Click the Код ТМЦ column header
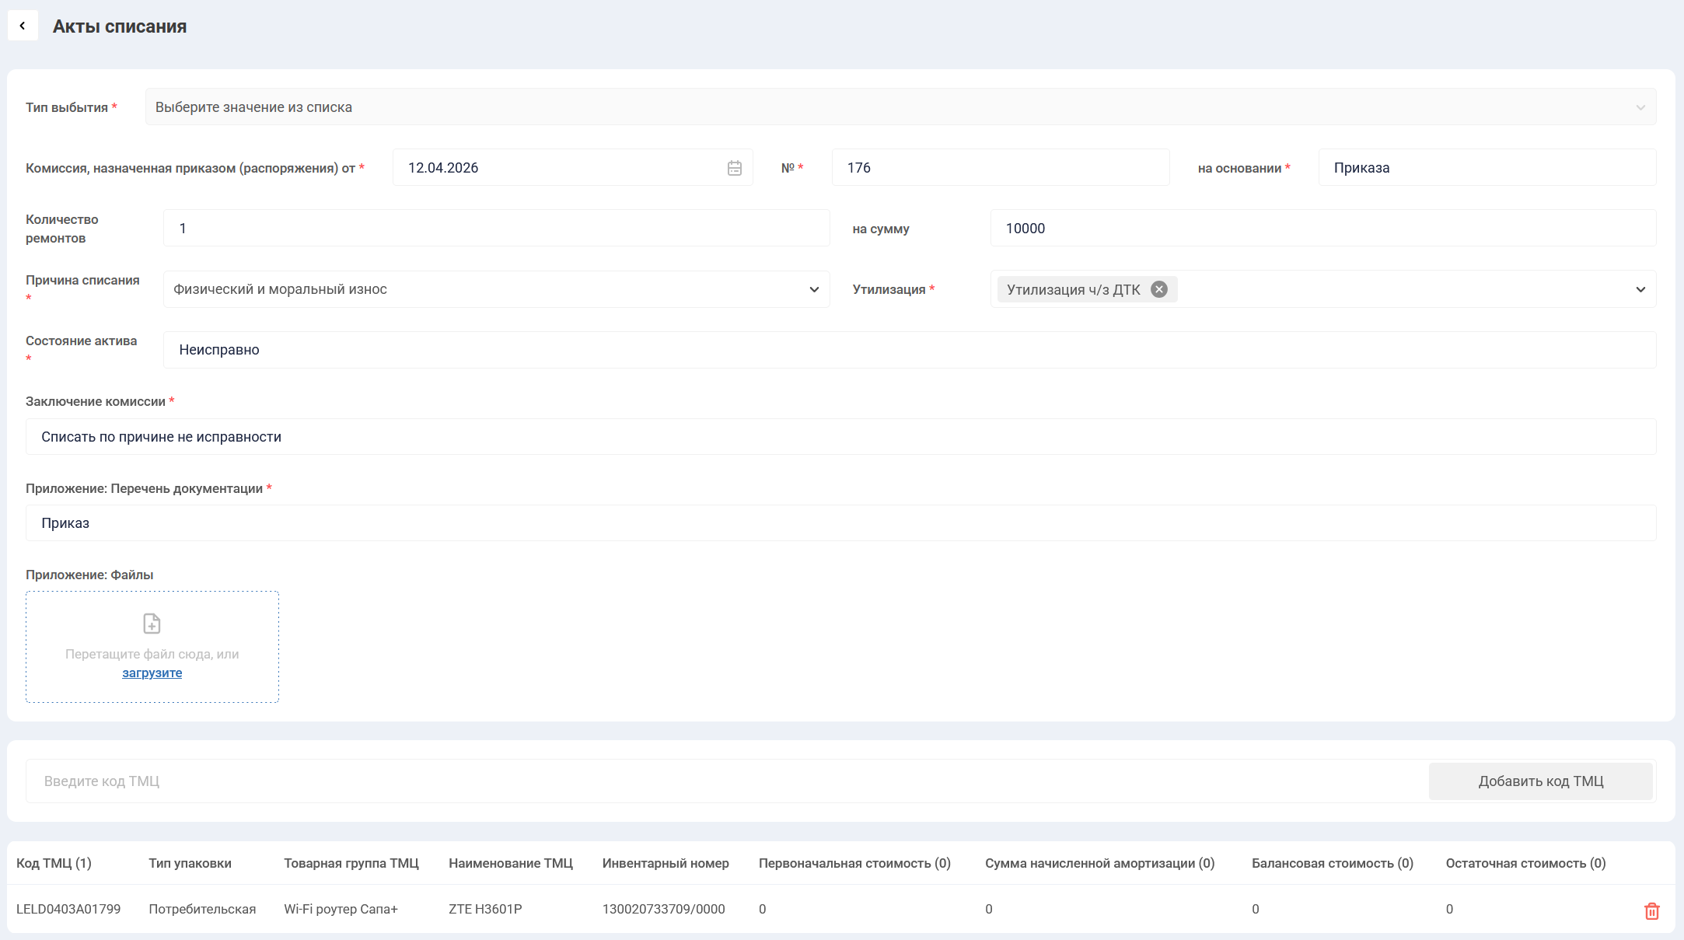This screenshot has width=1684, height=940. pyautogui.click(x=54, y=864)
